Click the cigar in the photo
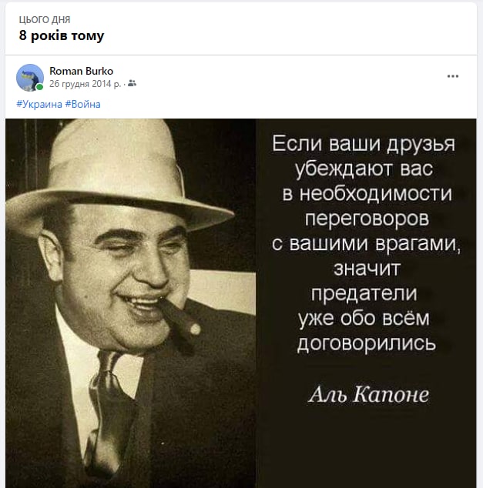Image resolution: width=483 pixels, height=488 pixels. click(179, 317)
